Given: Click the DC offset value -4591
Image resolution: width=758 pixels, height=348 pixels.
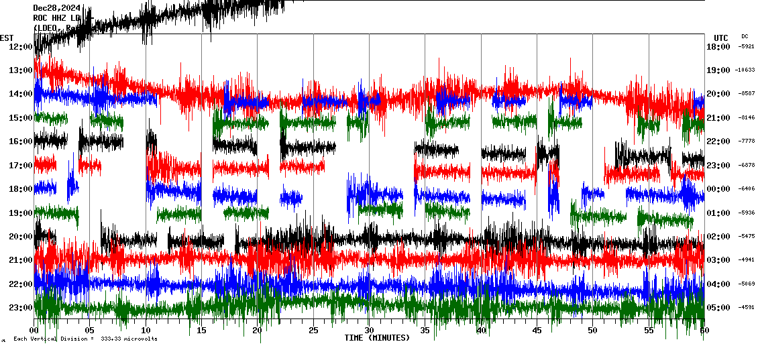Looking at the screenshot, I should (x=747, y=308).
